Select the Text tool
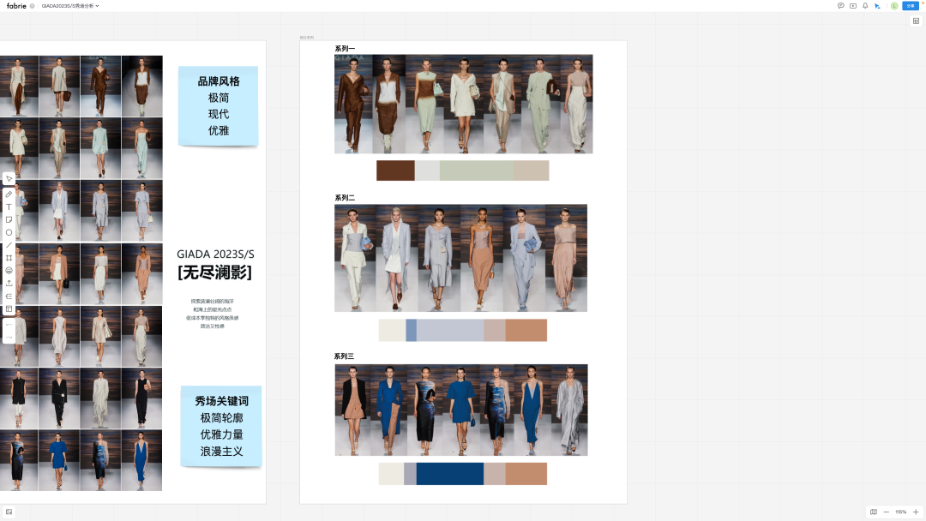 9,207
